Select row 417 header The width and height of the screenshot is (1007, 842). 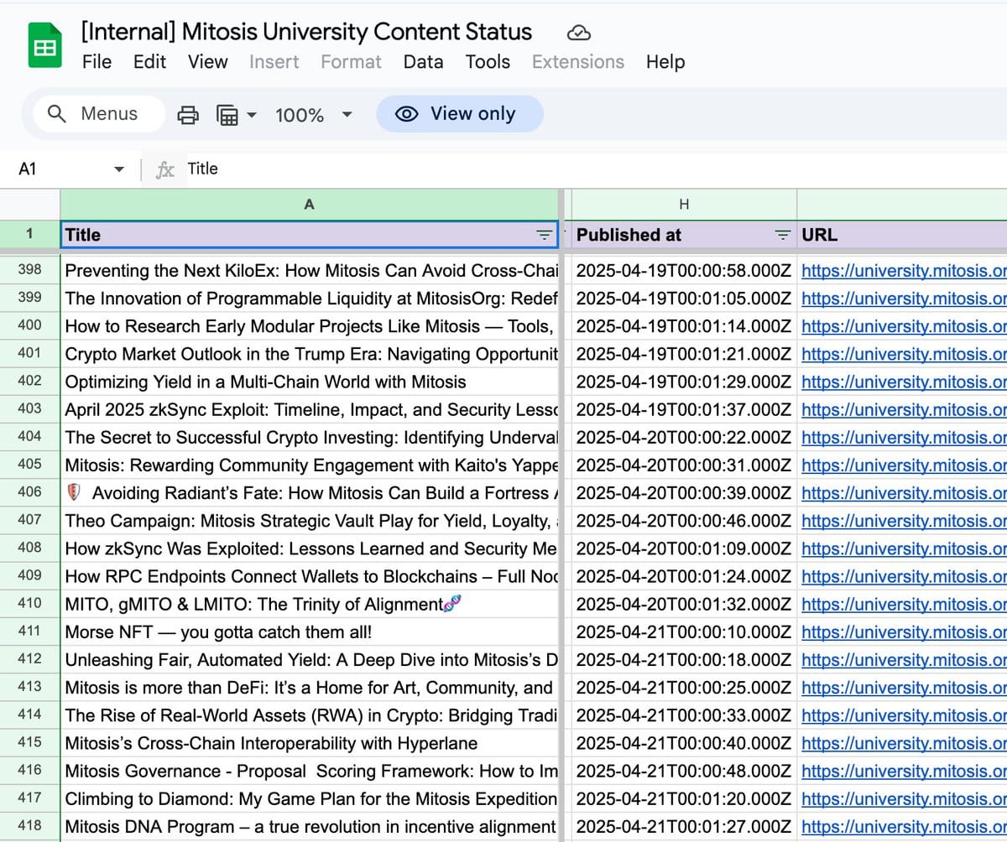pos(29,798)
